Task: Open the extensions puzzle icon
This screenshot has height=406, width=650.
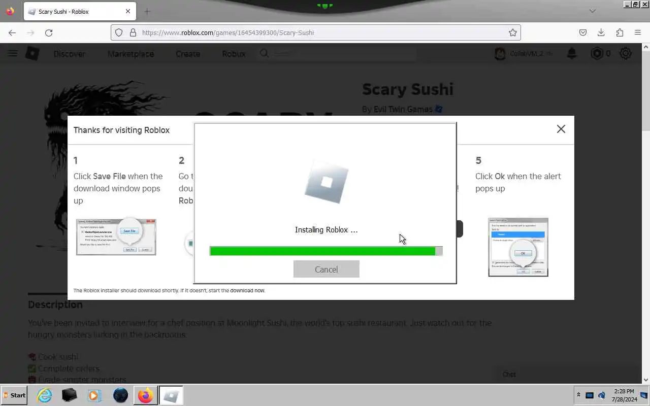Action: tap(620, 32)
